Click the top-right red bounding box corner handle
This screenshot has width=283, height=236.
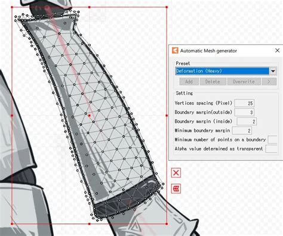click(167, 7)
